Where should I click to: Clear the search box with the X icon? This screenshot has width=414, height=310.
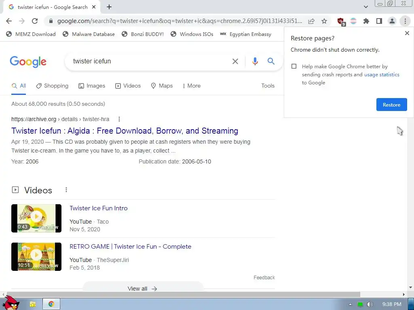point(235,61)
